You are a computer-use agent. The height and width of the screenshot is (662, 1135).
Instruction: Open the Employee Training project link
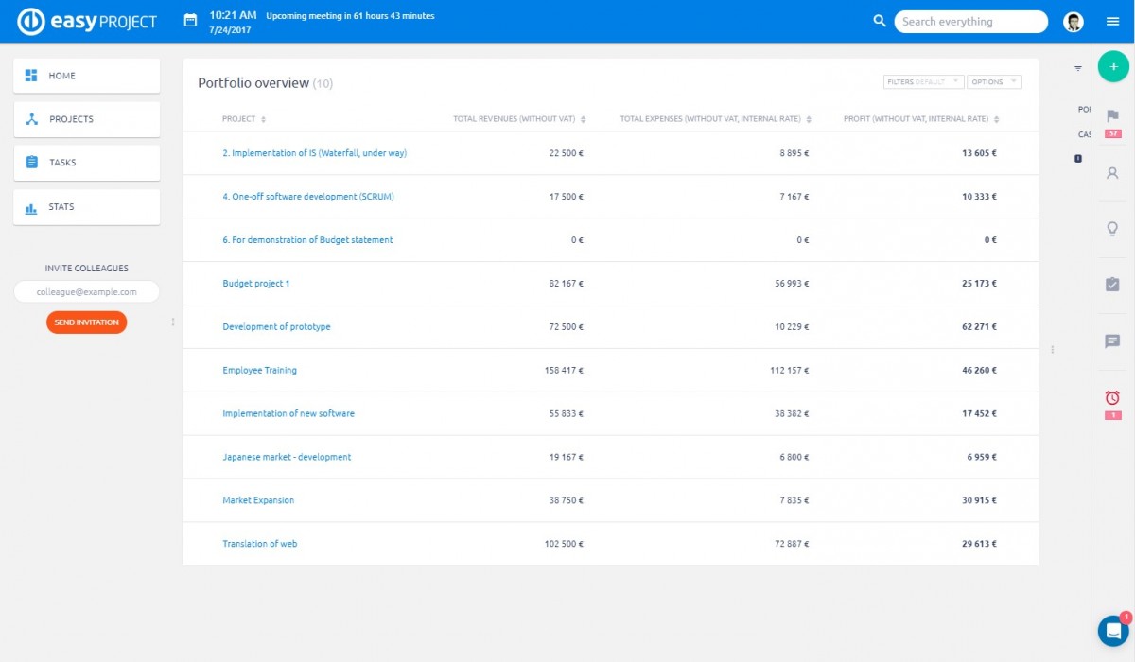tap(259, 371)
